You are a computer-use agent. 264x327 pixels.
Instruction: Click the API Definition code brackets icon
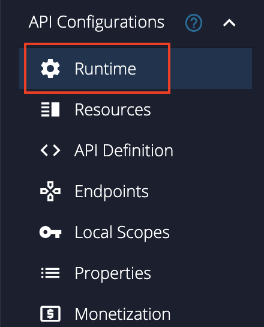coord(50,150)
